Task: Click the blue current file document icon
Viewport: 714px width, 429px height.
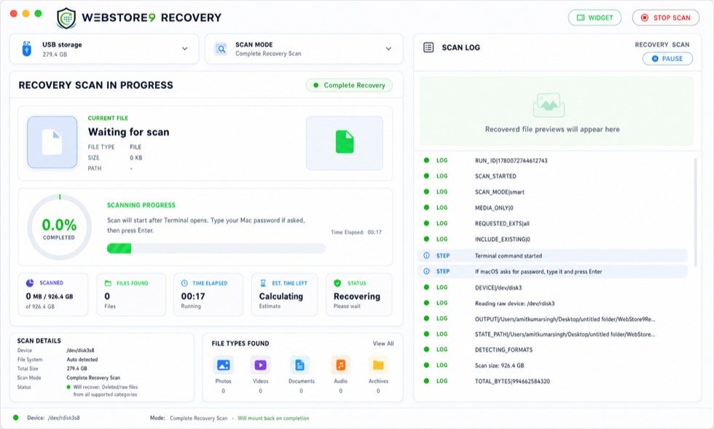Action: pos(52,142)
